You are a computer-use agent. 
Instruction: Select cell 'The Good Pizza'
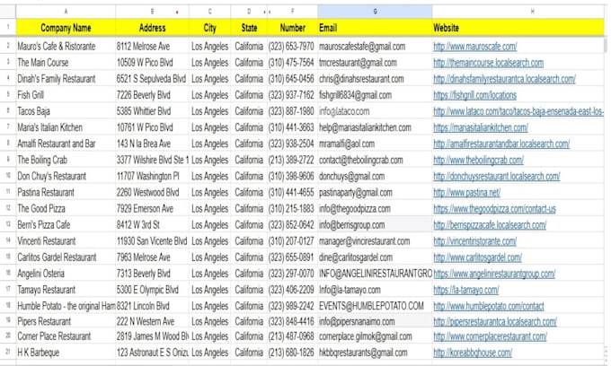tap(66, 208)
